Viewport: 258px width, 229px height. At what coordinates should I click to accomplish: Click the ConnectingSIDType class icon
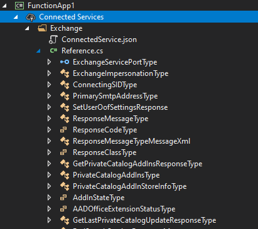[65, 85]
